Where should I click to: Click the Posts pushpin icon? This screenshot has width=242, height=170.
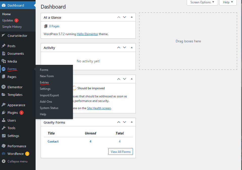pos(4,46)
